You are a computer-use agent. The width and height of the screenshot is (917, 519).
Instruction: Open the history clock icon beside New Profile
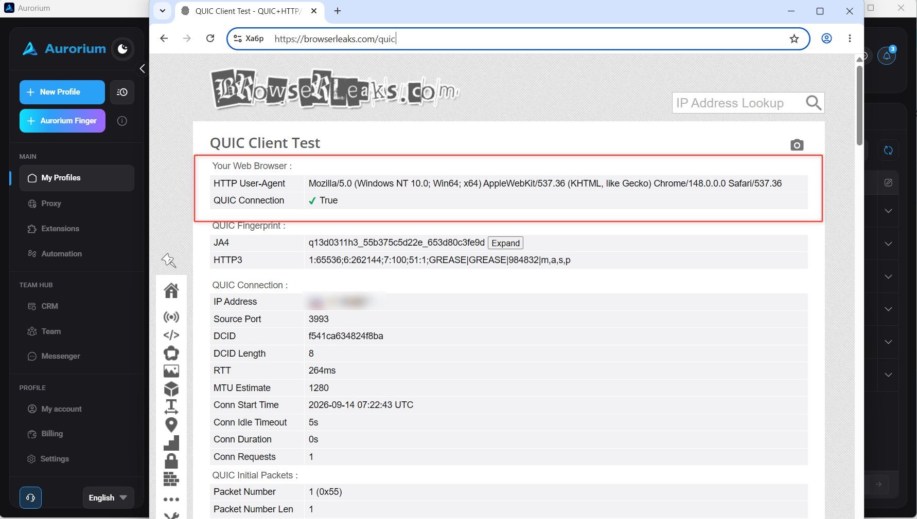tap(122, 92)
